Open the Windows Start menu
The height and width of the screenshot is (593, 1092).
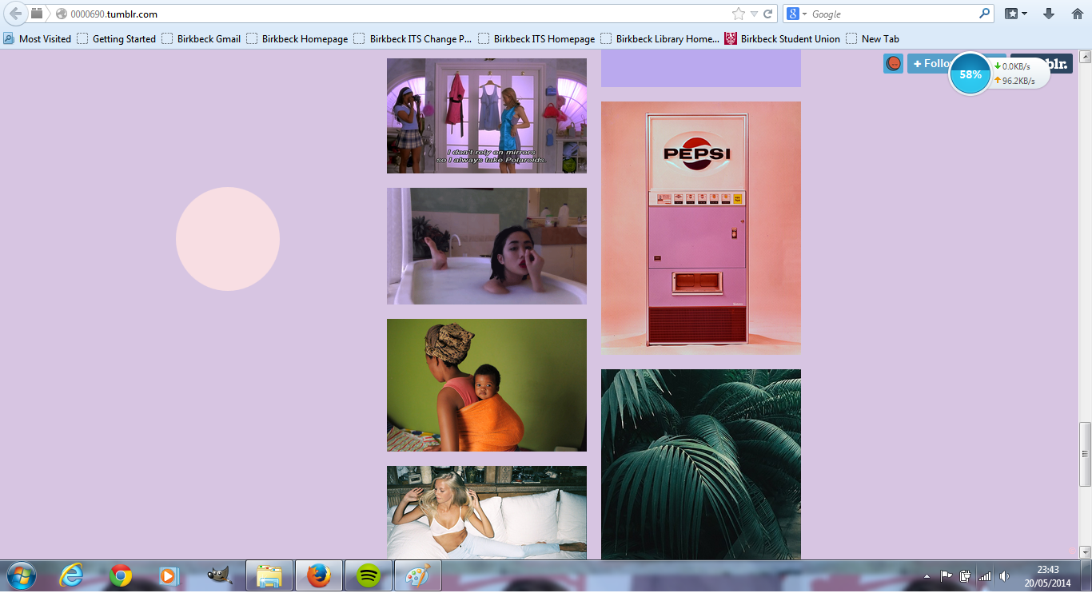[21, 575]
